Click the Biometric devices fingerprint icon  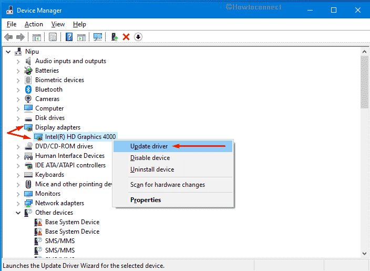pyautogui.click(x=28, y=80)
